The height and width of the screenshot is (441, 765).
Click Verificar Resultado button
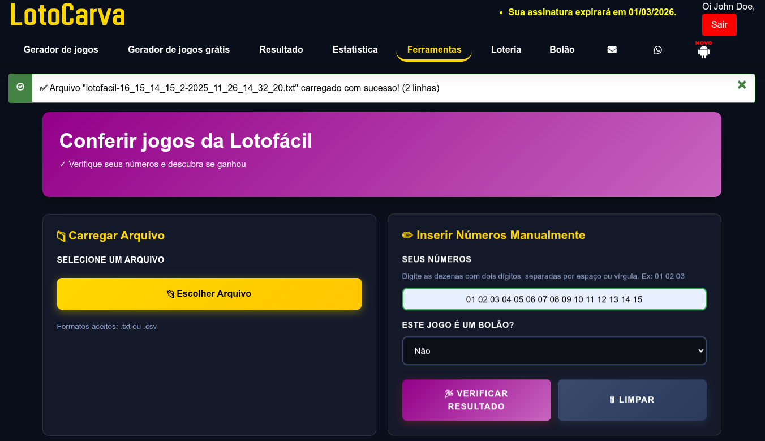476,400
